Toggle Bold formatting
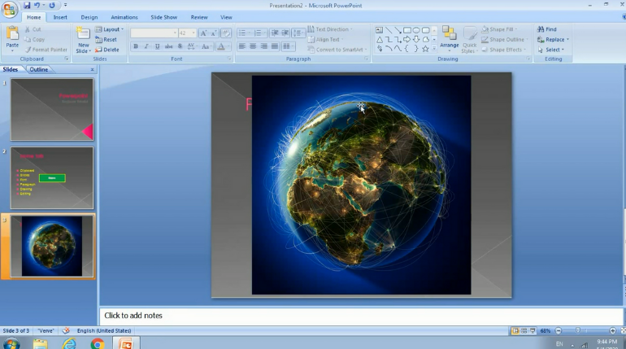 click(136, 46)
